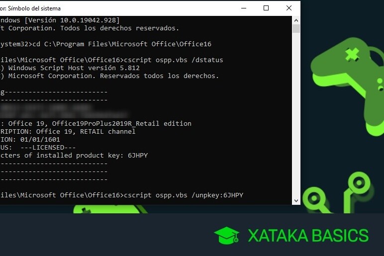Click the scrollbar down arrow
This screenshot has height=256, width=384.
296,201
